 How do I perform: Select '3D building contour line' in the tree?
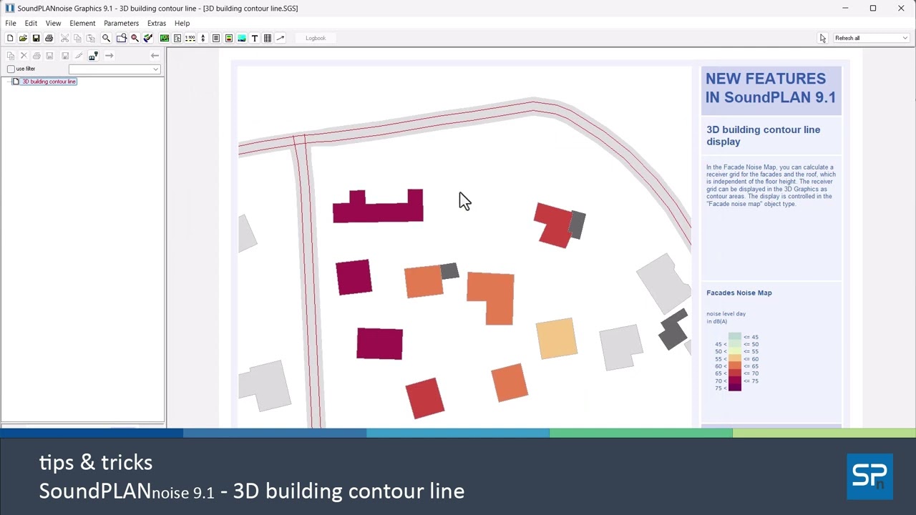tap(49, 82)
